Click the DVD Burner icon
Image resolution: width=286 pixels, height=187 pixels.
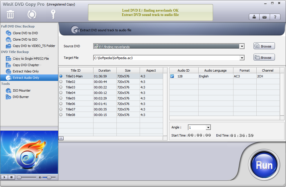coord(8,97)
